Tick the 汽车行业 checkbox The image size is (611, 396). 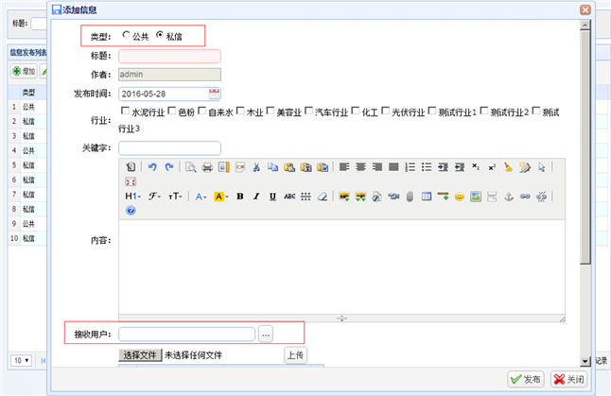click(308, 112)
